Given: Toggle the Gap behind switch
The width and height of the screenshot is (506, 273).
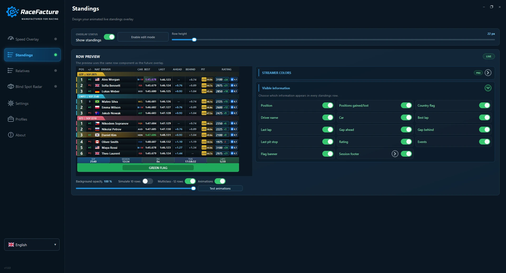Looking at the screenshot, I should (485, 130).
